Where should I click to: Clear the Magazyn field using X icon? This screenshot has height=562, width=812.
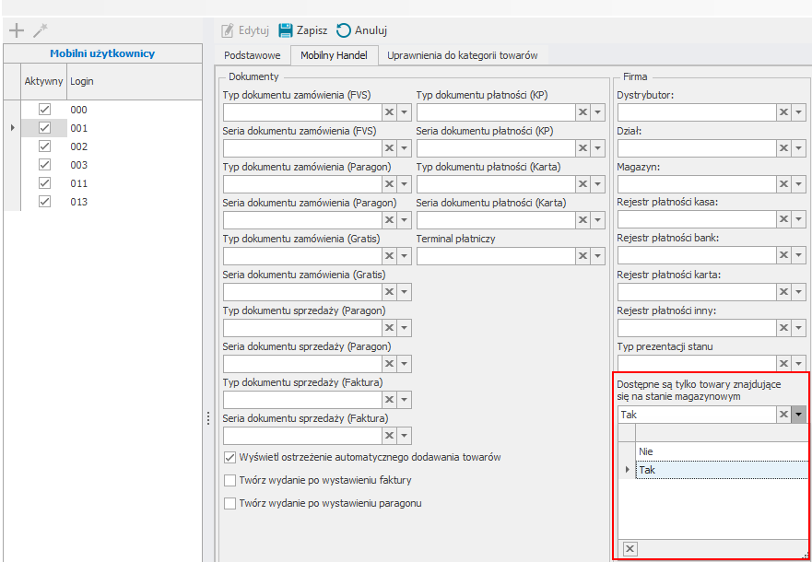click(x=783, y=184)
